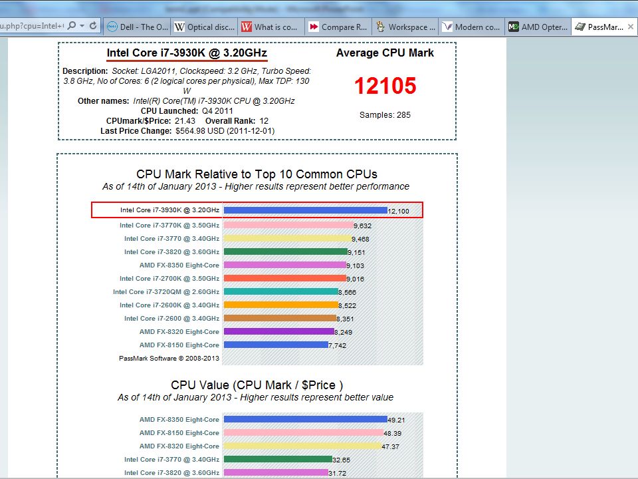Viewport: 638px width, 479px height.
Task: Click the 'CPU Launched: Q4 2011' text
Action: [x=187, y=111]
